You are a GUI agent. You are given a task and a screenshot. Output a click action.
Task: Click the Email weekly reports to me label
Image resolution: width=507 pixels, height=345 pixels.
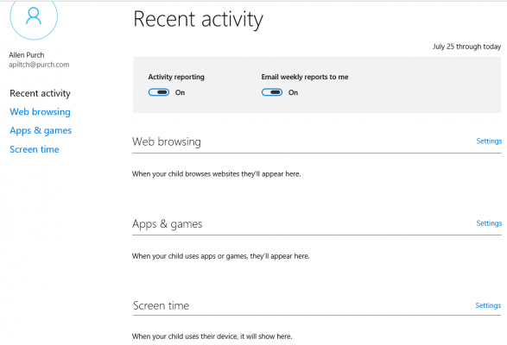[x=305, y=77]
